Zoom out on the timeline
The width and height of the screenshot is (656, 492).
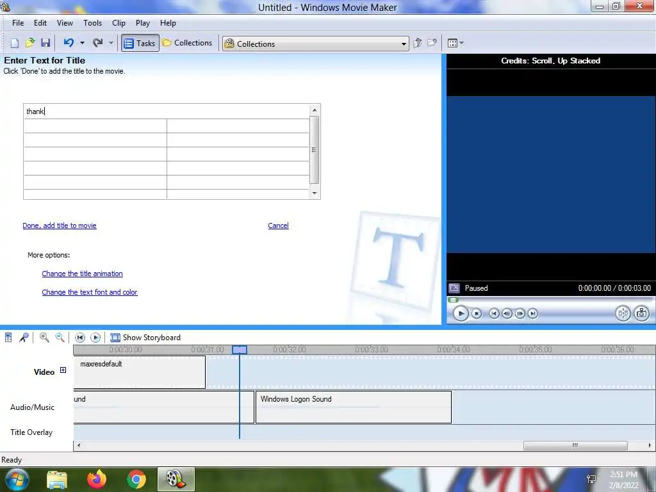click(x=60, y=337)
